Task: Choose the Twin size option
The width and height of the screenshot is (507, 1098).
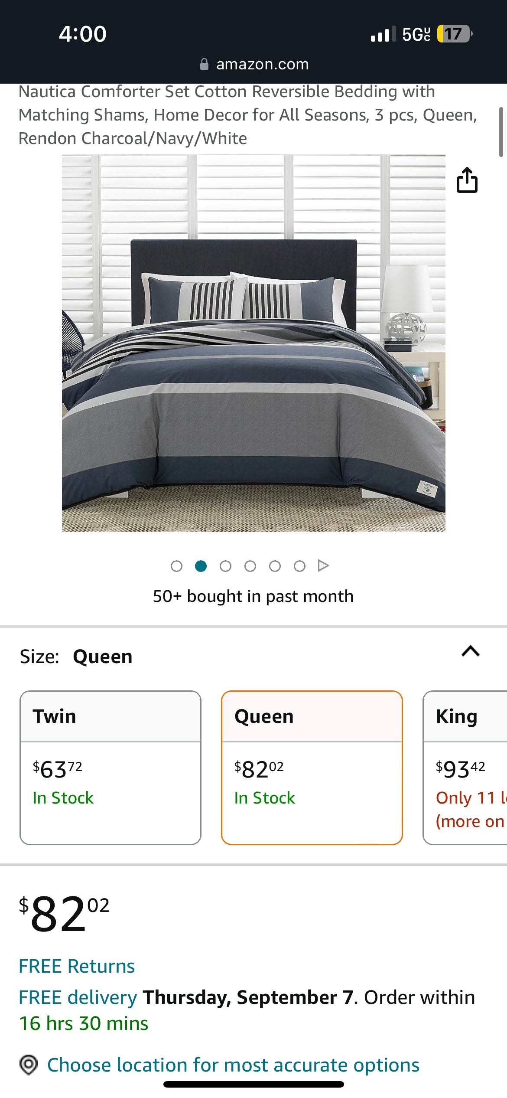Action: click(110, 768)
